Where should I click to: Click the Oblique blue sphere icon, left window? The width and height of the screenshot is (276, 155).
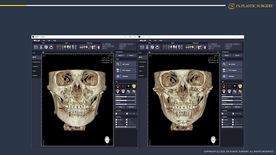pos(118,77)
